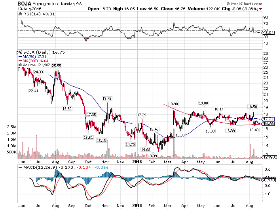Screen dimensions: 277x209
Task: Click the Volume 122.0K header value
Action: [204, 9]
